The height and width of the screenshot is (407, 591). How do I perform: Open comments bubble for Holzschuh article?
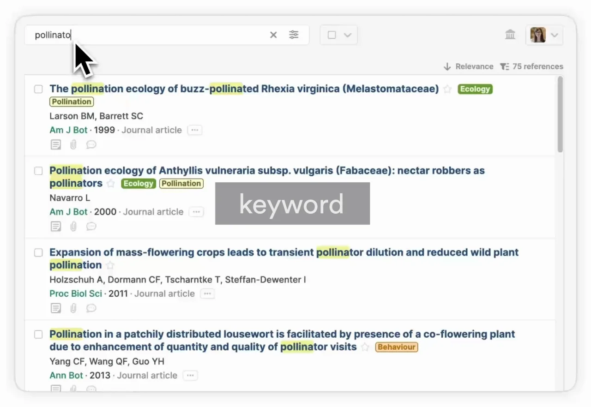91,308
